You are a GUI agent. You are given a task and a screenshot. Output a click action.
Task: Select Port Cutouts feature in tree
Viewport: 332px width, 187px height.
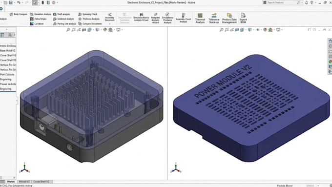(8, 74)
